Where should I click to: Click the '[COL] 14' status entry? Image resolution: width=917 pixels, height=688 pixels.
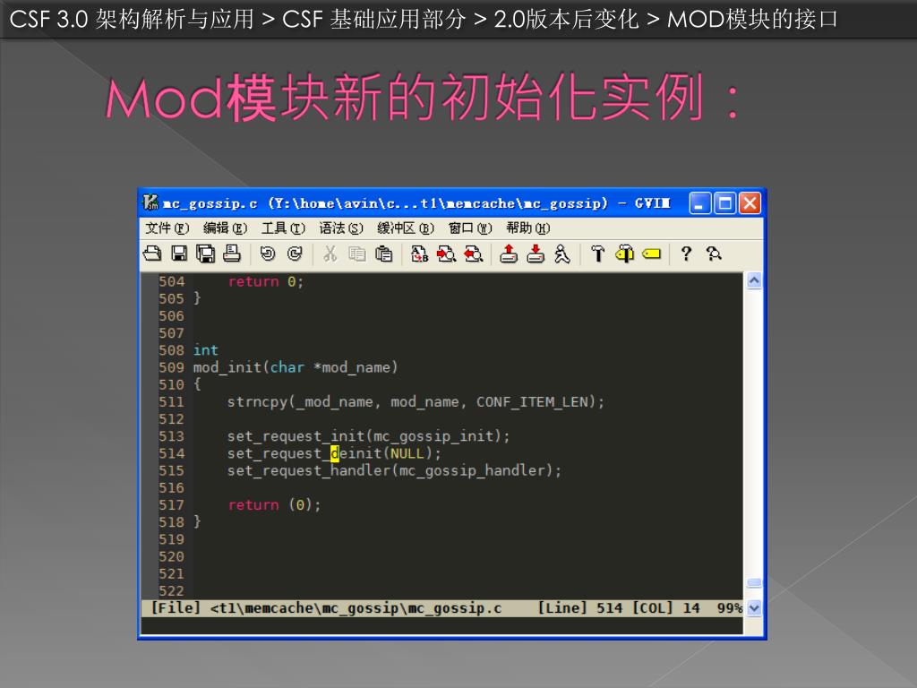[x=666, y=608]
